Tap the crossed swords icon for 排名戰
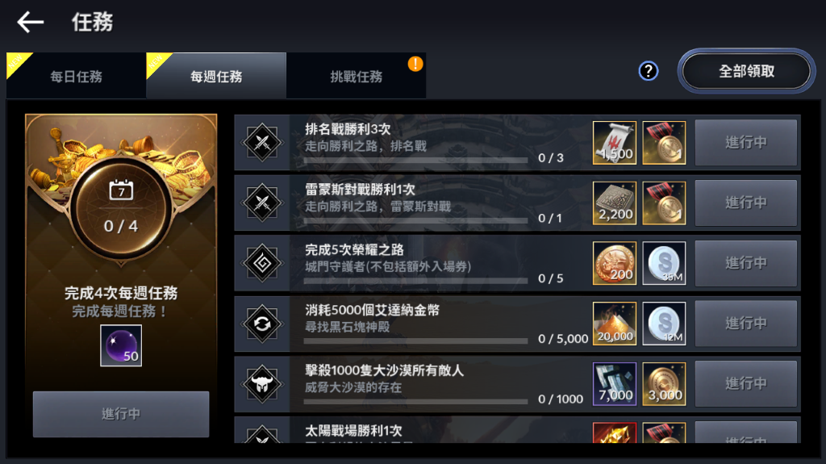Image resolution: width=826 pixels, height=464 pixels. [262, 142]
